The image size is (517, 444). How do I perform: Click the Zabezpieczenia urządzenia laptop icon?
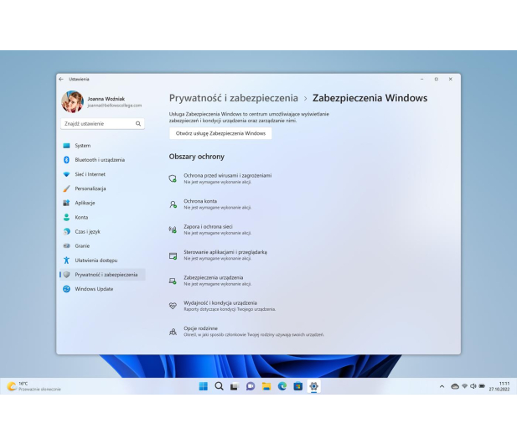point(173,281)
